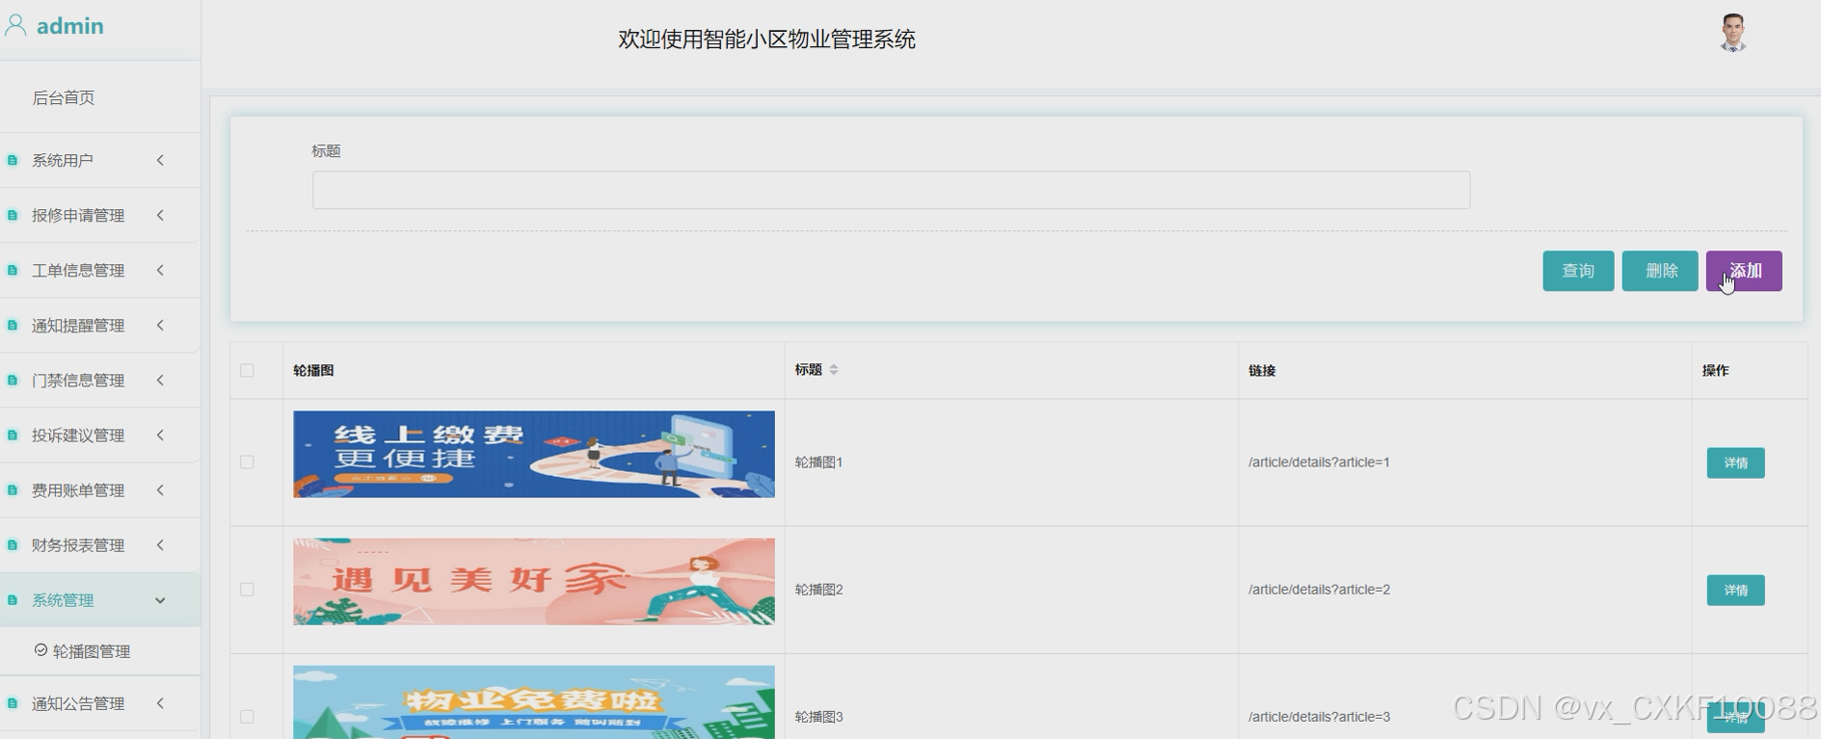This screenshot has width=1821, height=739.
Task: Click the admin username label
Action: pos(69,26)
